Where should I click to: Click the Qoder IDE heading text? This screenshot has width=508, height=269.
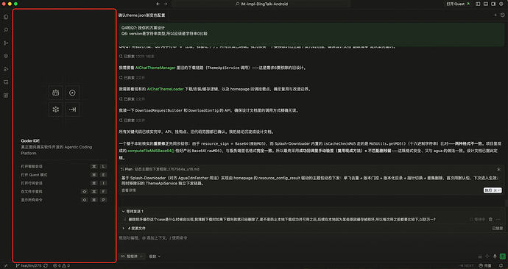pyautogui.click(x=30, y=140)
